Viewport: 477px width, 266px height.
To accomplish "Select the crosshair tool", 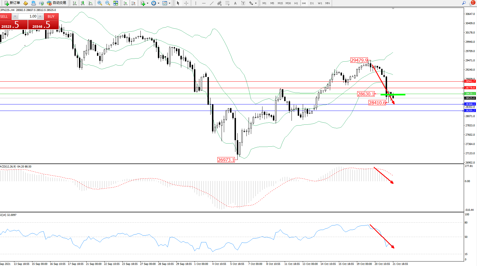I will pyautogui.click(x=186, y=3).
